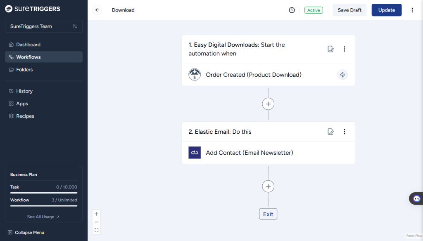Open History in the sidebar
This screenshot has height=241, width=423.
[x=44, y=91]
